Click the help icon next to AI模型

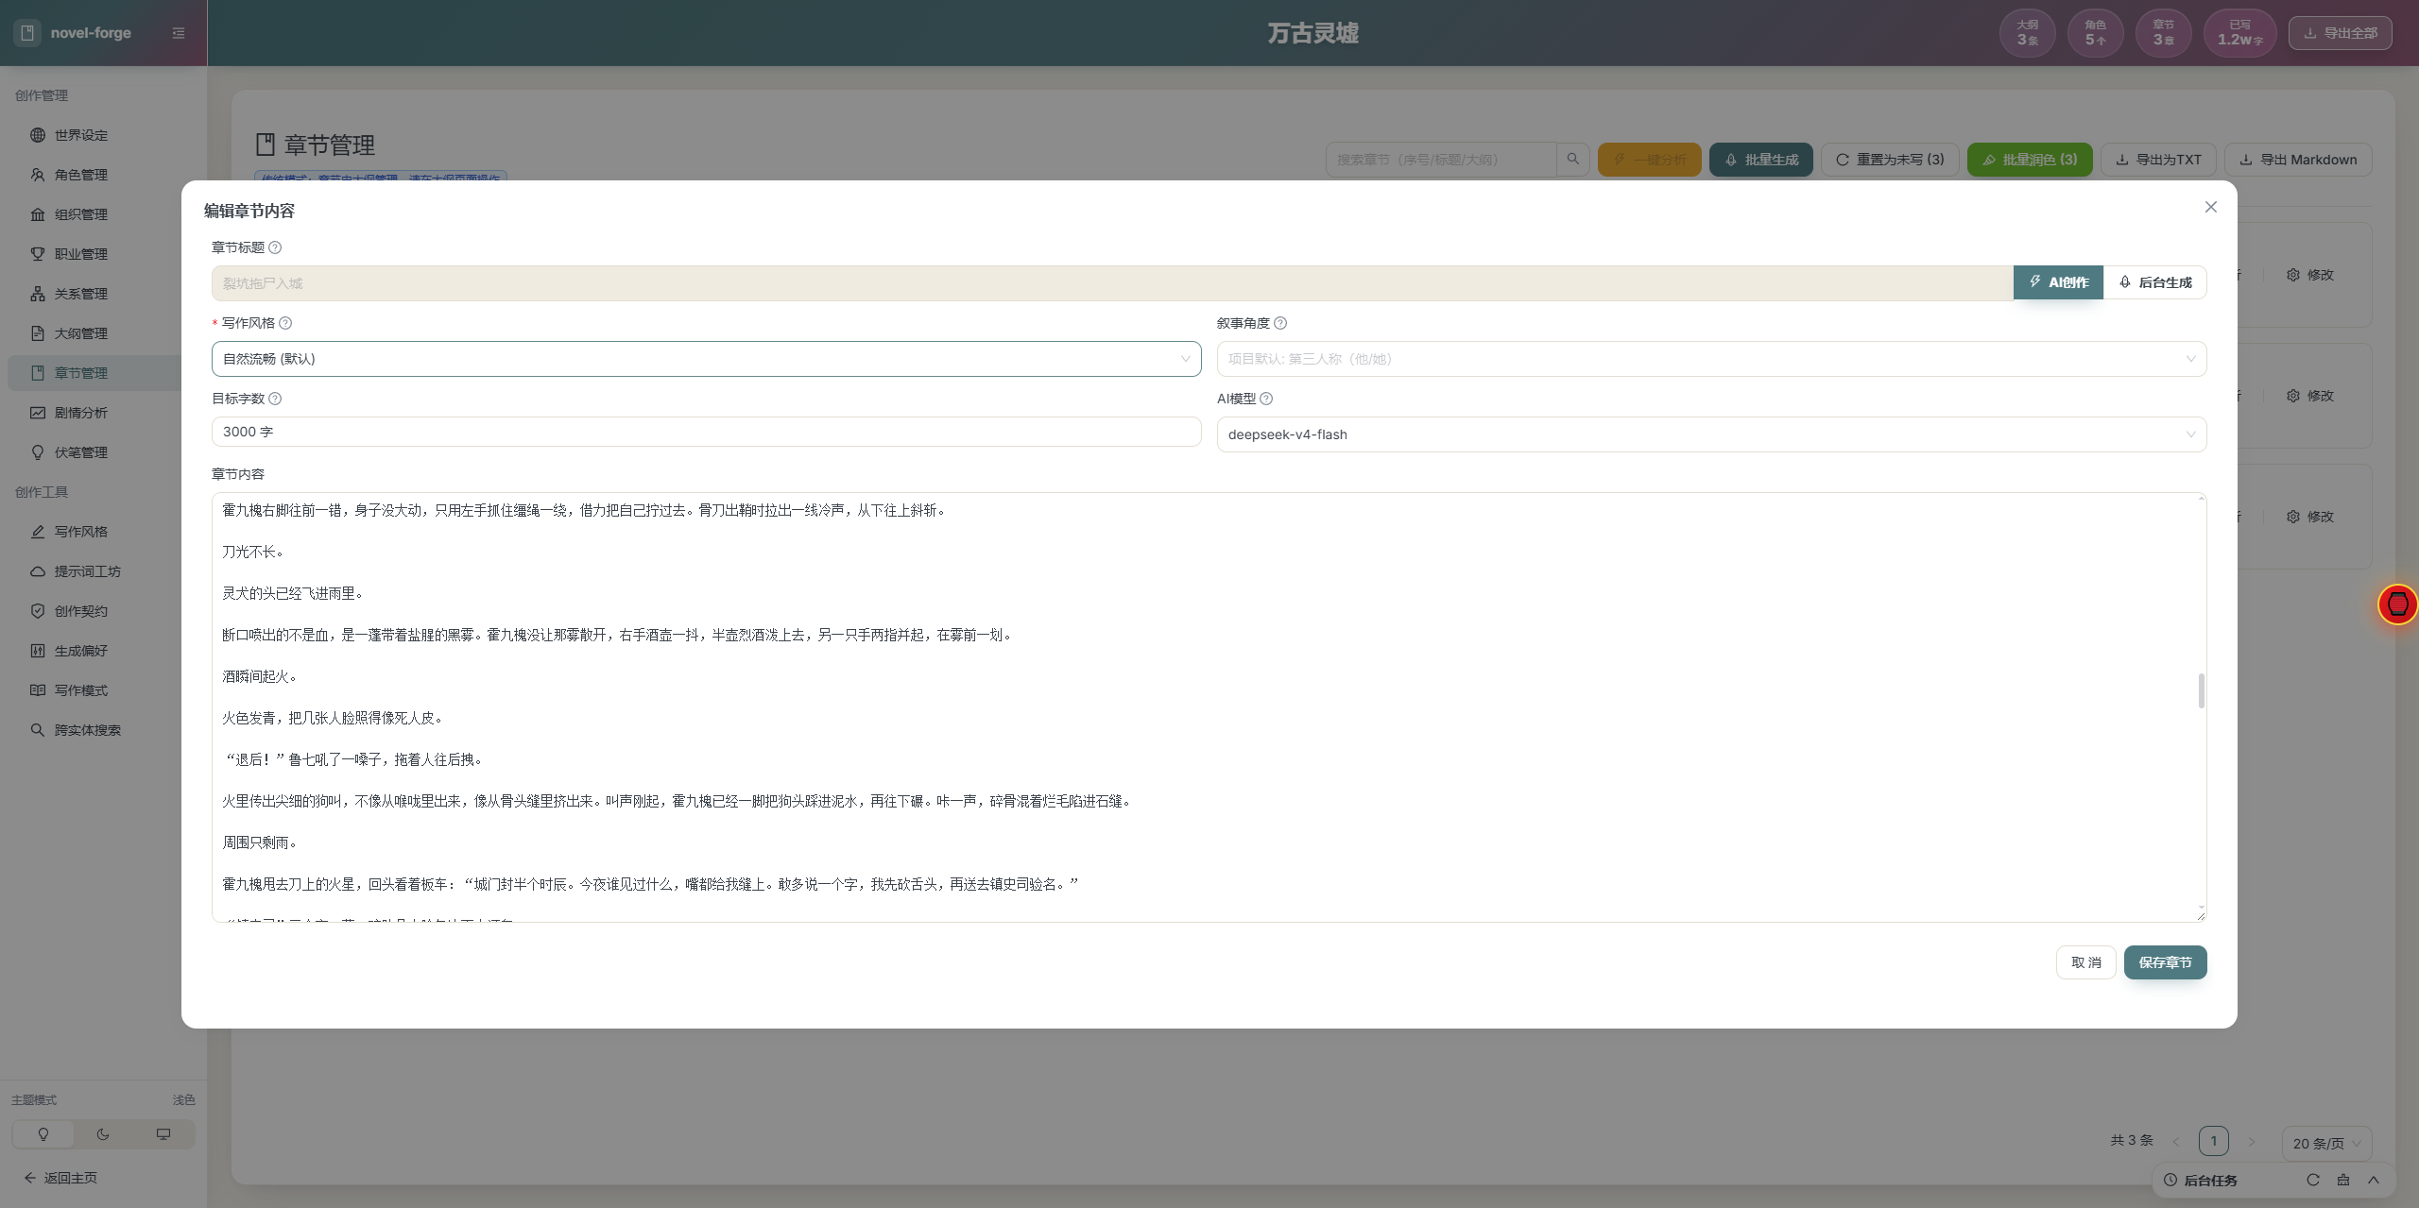[x=1266, y=399]
